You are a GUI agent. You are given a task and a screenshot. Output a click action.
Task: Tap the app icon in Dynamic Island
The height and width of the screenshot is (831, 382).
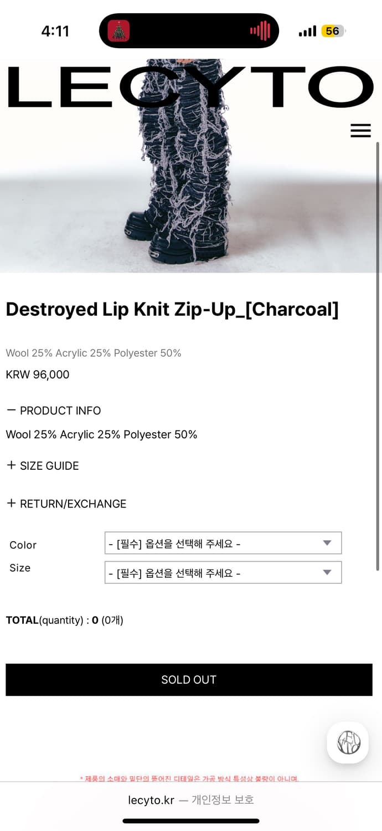tap(118, 30)
